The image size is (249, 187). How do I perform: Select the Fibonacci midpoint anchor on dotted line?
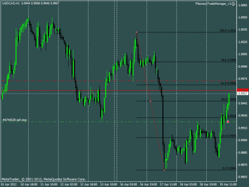[151, 101]
